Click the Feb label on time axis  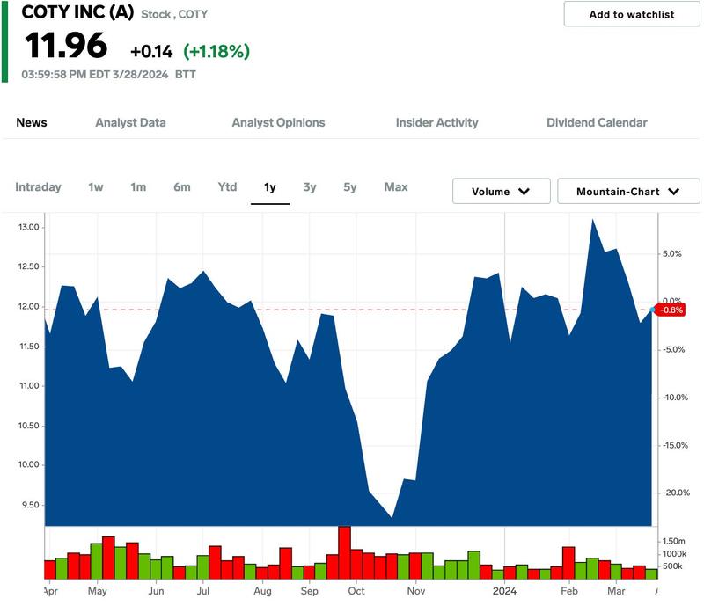click(x=569, y=591)
